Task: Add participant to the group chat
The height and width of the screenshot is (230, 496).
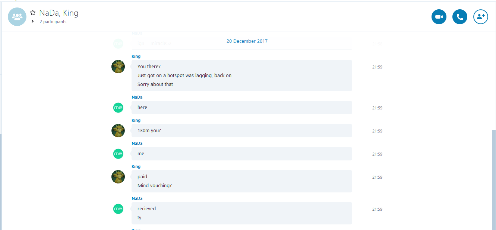Action: 481,17
